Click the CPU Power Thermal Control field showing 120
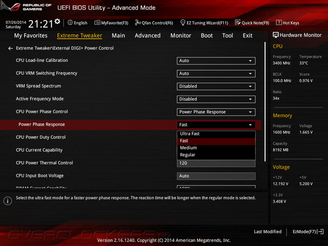Screen dimensions: 328x246 216,163
